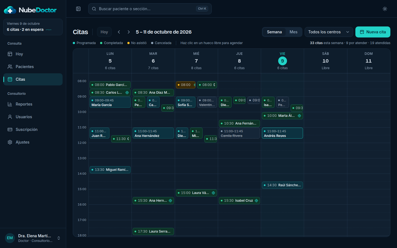Switch calendar to Mes view
The image size is (397, 248).
click(x=293, y=32)
